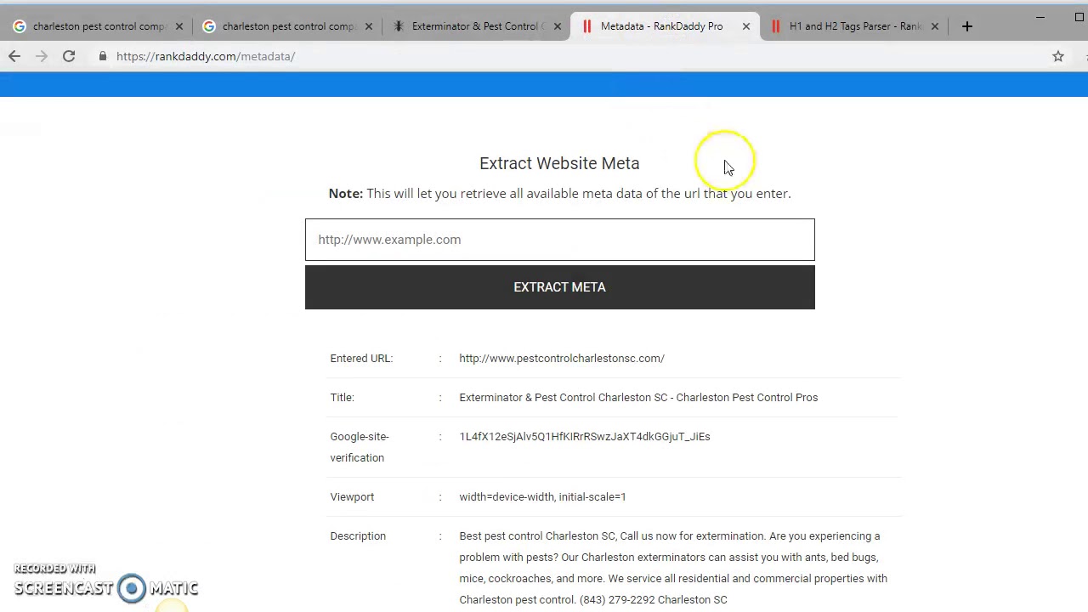Close the first charleston pest control tab
Image resolution: width=1088 pixels, height=612 pixels.
pyautogui.click(x=179, y=26)
